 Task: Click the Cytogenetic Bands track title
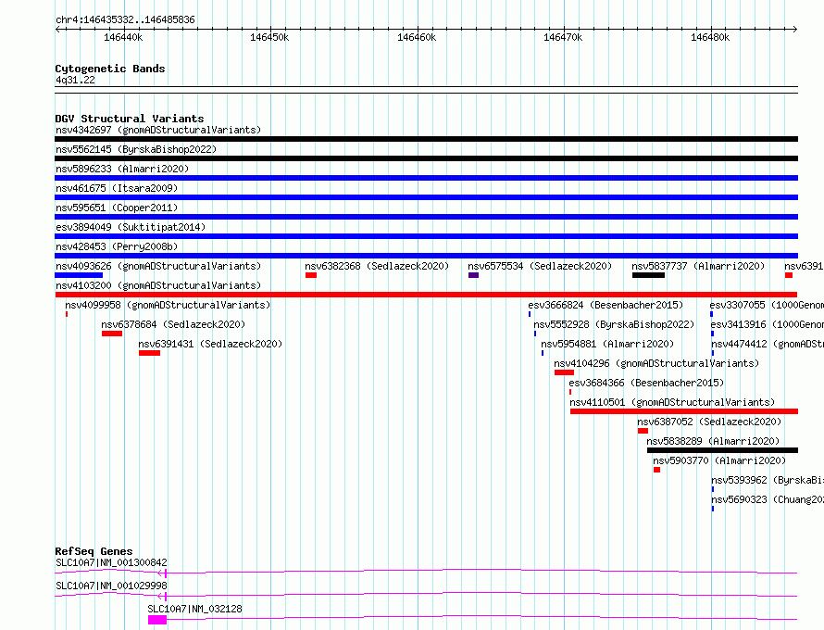point(110,69)
